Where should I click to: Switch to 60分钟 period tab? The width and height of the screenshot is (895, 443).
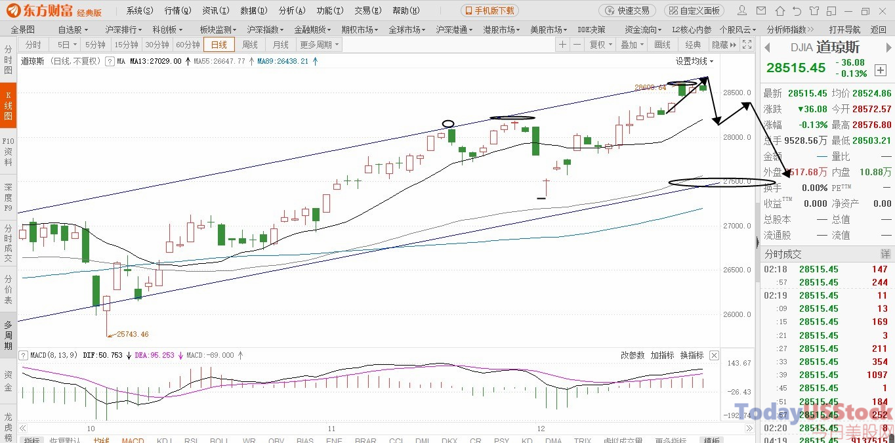click(188, 44)
